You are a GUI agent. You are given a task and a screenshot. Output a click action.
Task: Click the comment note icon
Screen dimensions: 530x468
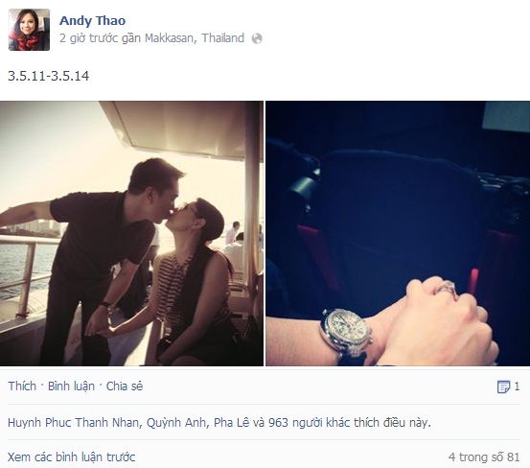[503, 386]
